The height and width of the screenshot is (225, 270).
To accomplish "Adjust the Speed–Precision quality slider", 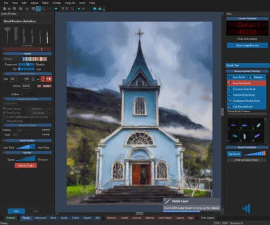I will pyautogui.click(x=26, y=159).
